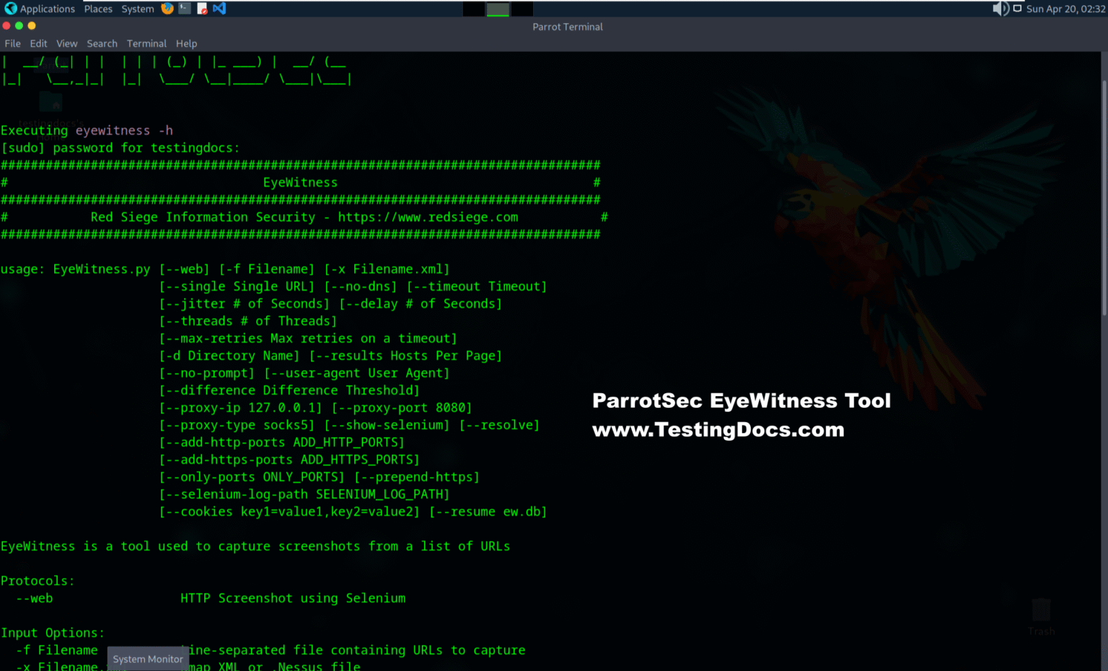Open the Search menu

click(102, 43)
